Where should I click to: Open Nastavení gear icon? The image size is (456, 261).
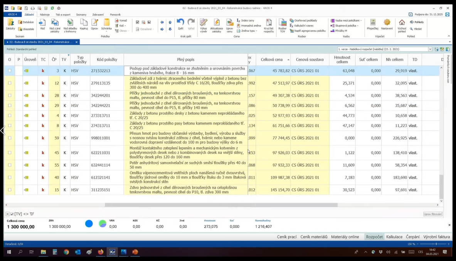[x=387, y=24]
